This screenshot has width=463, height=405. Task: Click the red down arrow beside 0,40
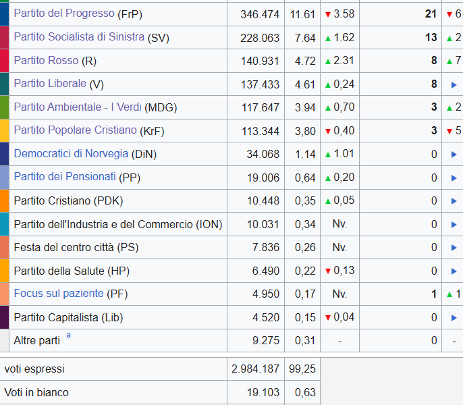(x=328, y=131)
